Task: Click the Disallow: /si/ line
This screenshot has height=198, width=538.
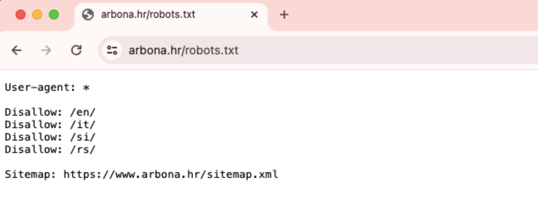Action: [50, 137]
